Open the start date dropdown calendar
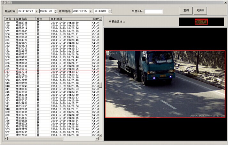228x145 pixels. pos(36,11)
